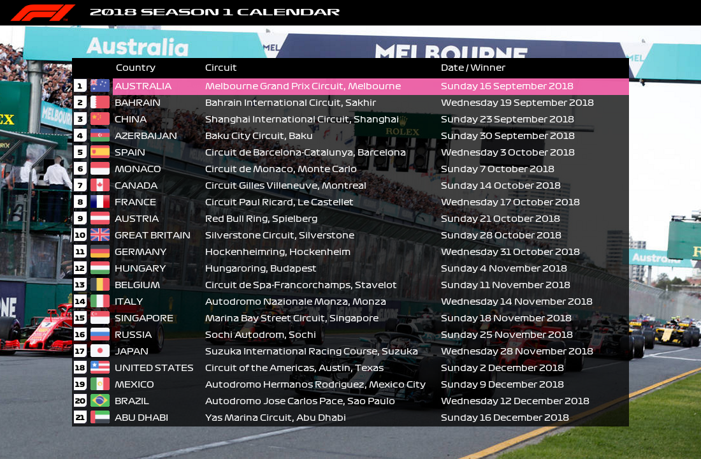Screen dimensions: 701x459
Task: Click the Spain flag icon
Action: click(100, 152)
